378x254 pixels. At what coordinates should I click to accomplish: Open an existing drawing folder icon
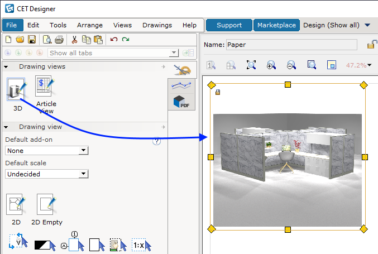20,39
